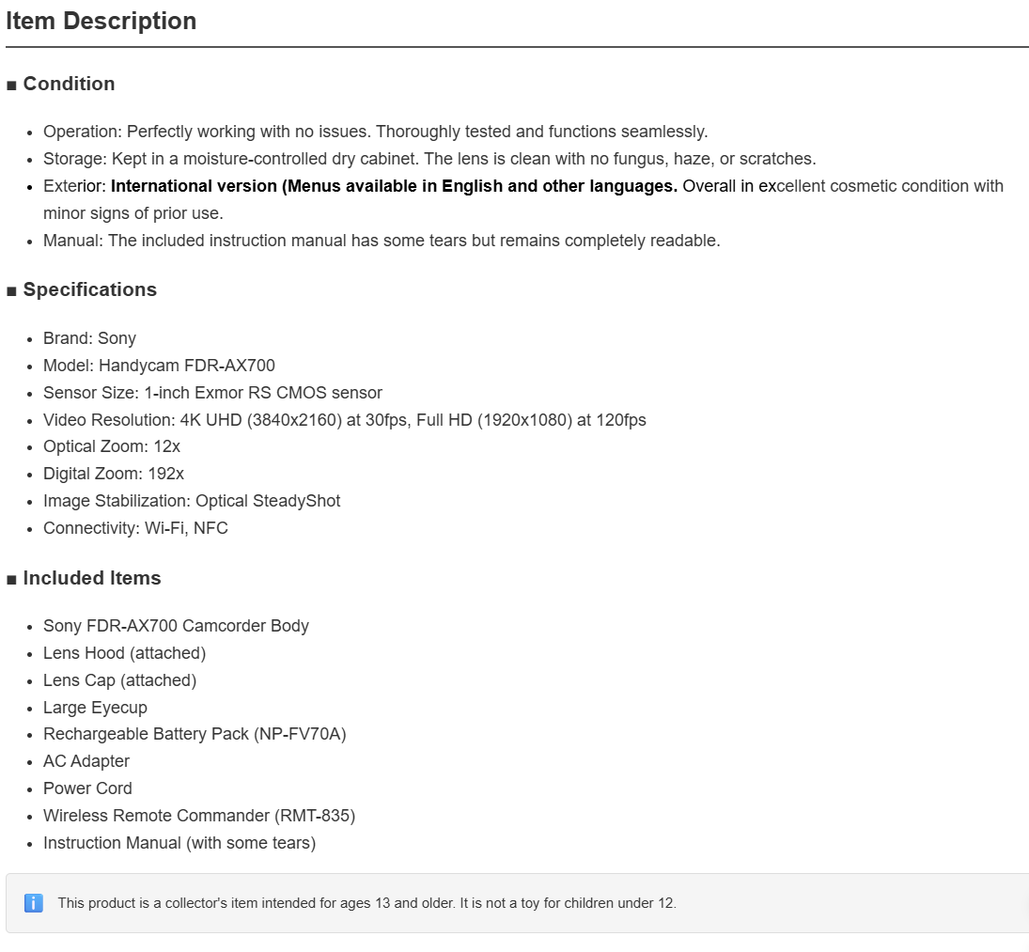Click the 'Item Description' heading

(x=101, y=21)
